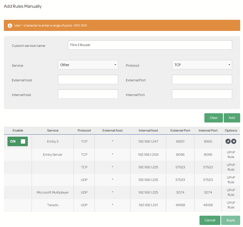Screen dimensions: 243x227
Task: Click the External host input field
Action: pos(88,80)
